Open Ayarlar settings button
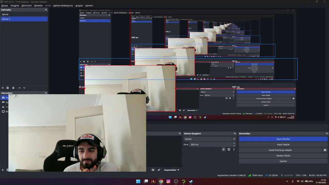Viewport: 329px width, 185px height. pyautogui.click(x=283, y=161)
